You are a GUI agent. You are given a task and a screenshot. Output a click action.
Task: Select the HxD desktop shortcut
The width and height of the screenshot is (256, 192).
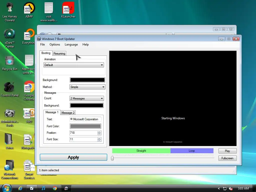29,116
